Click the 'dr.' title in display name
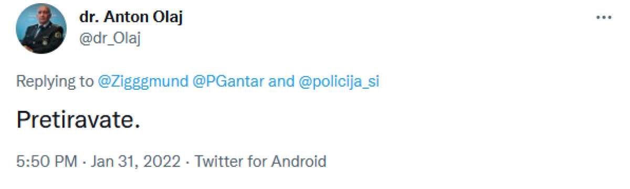This screenshot has width=630, height=189. pyautogui.click(x=88, y=17)
